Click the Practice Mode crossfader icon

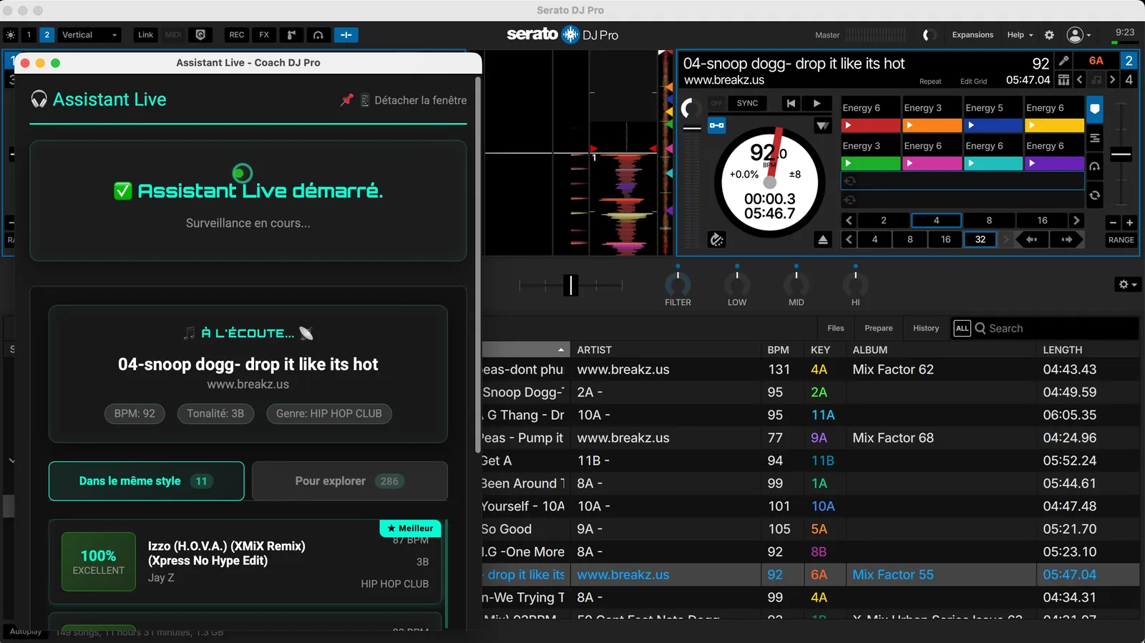click(346, 35)
